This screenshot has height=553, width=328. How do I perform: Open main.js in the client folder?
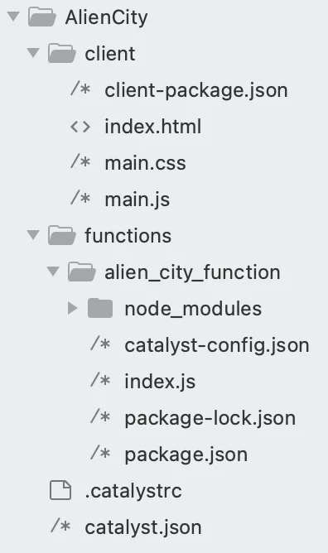coord(137,200)
